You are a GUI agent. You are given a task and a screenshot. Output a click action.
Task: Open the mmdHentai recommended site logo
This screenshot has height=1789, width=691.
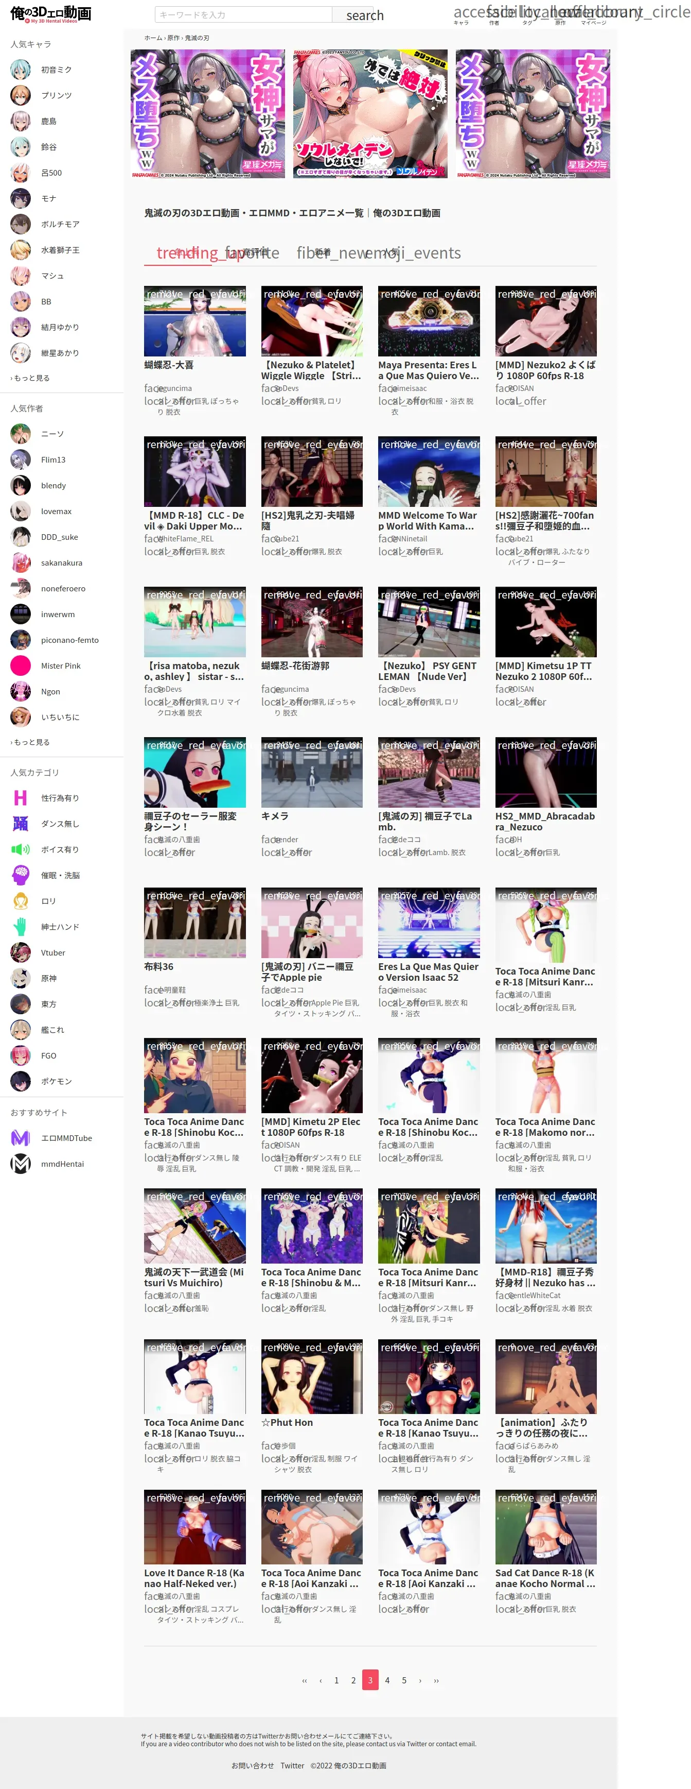(x=20, y=1164)
